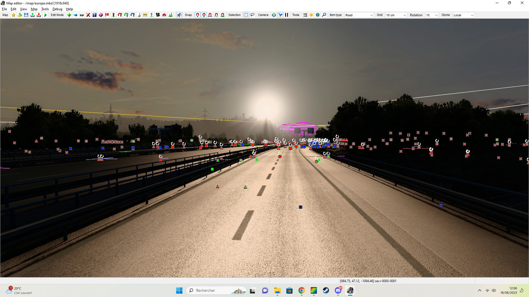The width and height of the screenshot is (529, 297).
Task: Click the red download arrow toolbar icon
Action: (38, 15)
